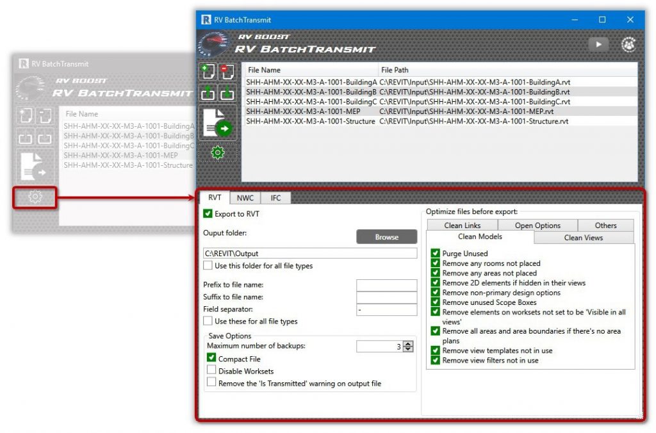The width and height of the screenshot is (656, 433).
Task: Click the Browse button
Action: [x=386, y=237]
